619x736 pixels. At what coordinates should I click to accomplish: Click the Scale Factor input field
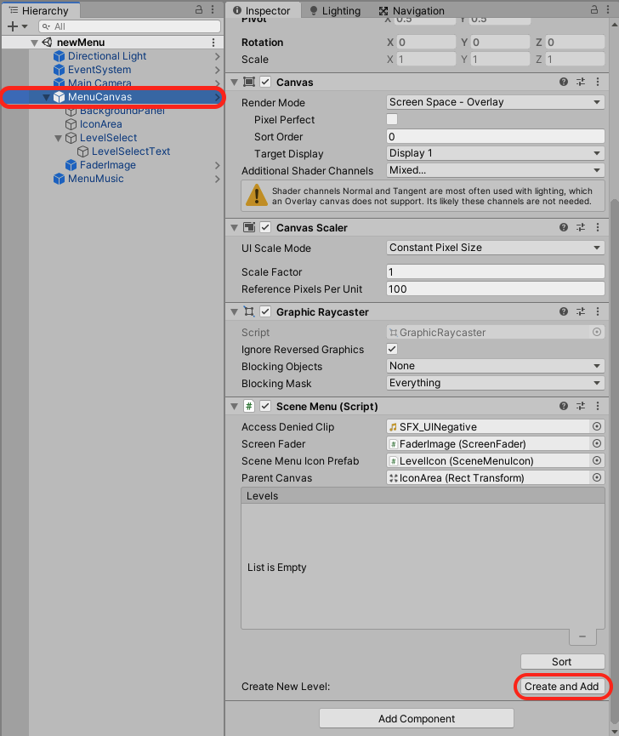(x=495, y=272)
